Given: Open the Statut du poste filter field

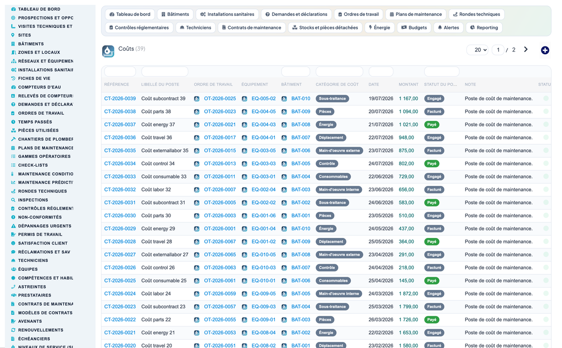Looking at the screenshot, I should 442,72.
